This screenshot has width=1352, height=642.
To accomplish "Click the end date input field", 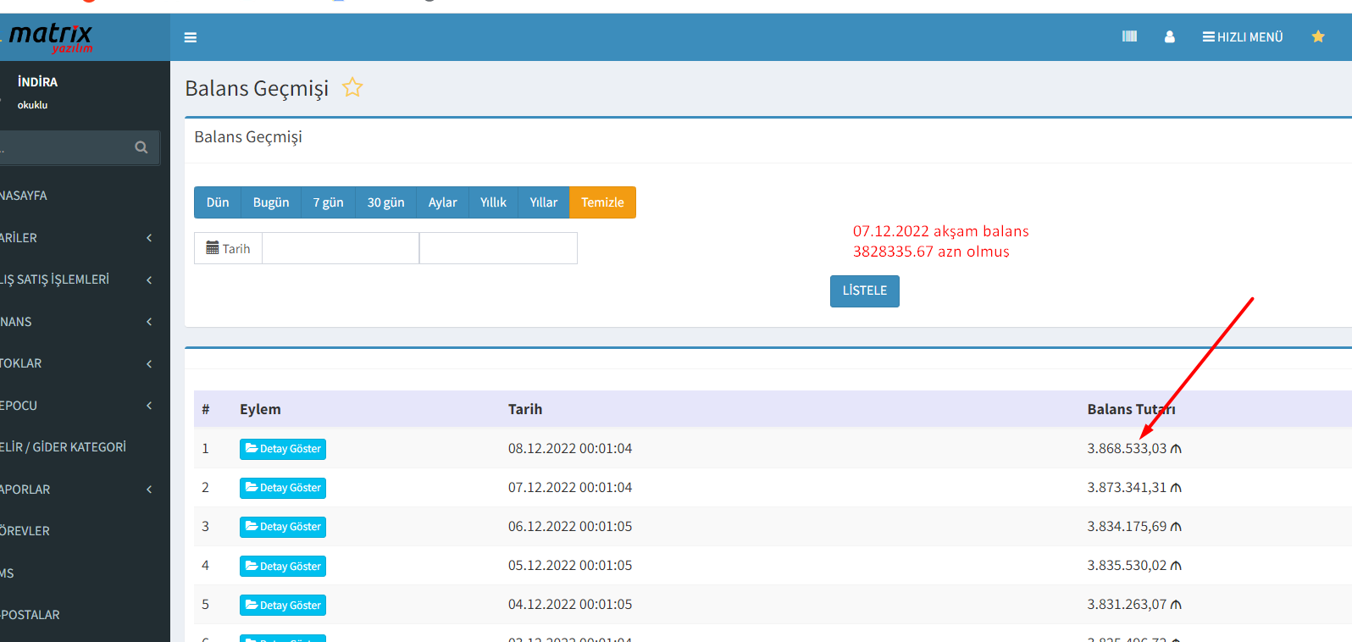I will coord(498,248).
